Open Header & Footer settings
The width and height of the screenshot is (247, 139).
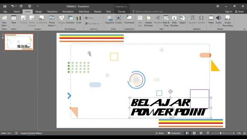pyautogui.click(x=148, y=21)
